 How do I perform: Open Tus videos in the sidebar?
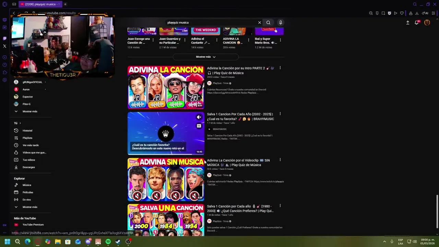(29, 160)
